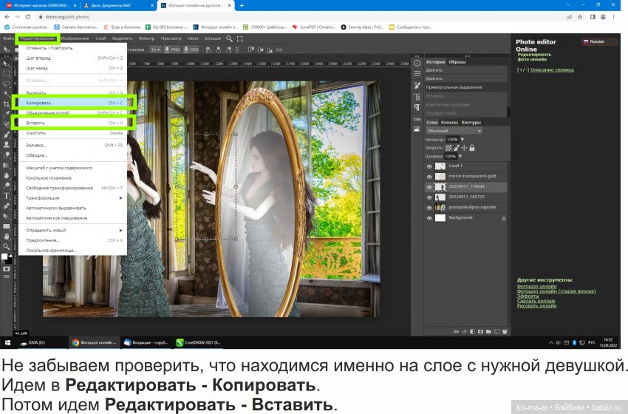The image size is (628, 414).
Task: Export image with PNG button
Action: point(172,50)
